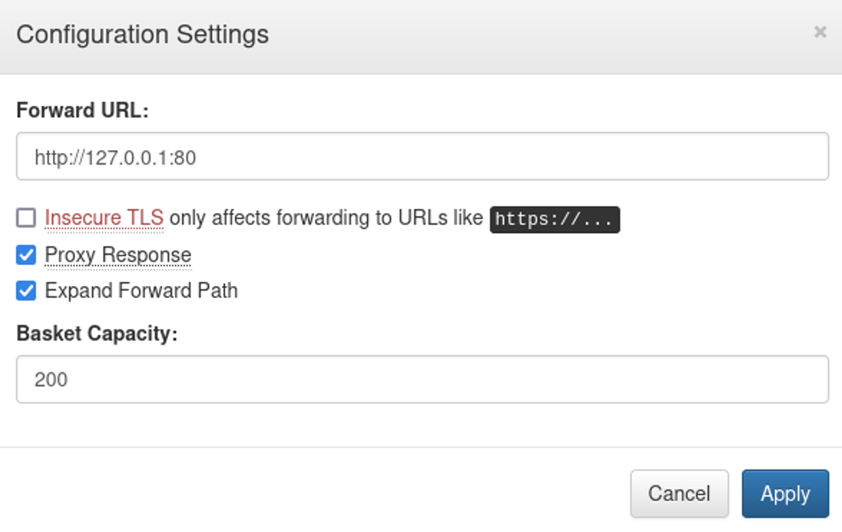This screenshot has height=532, width=842.
Task: Click the 'only affects forwarding to URLs' text
Action: pos(326,218)
